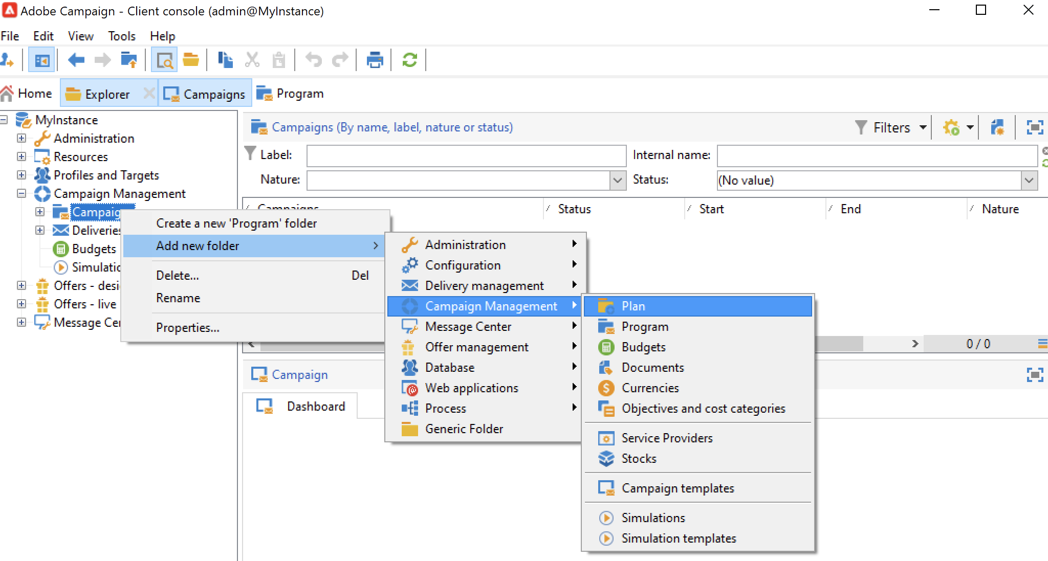Image resolution: width=1048 pixels, height=561 pixels.
Task: Click the copy icon in toolbar
Action: point(225,60)
